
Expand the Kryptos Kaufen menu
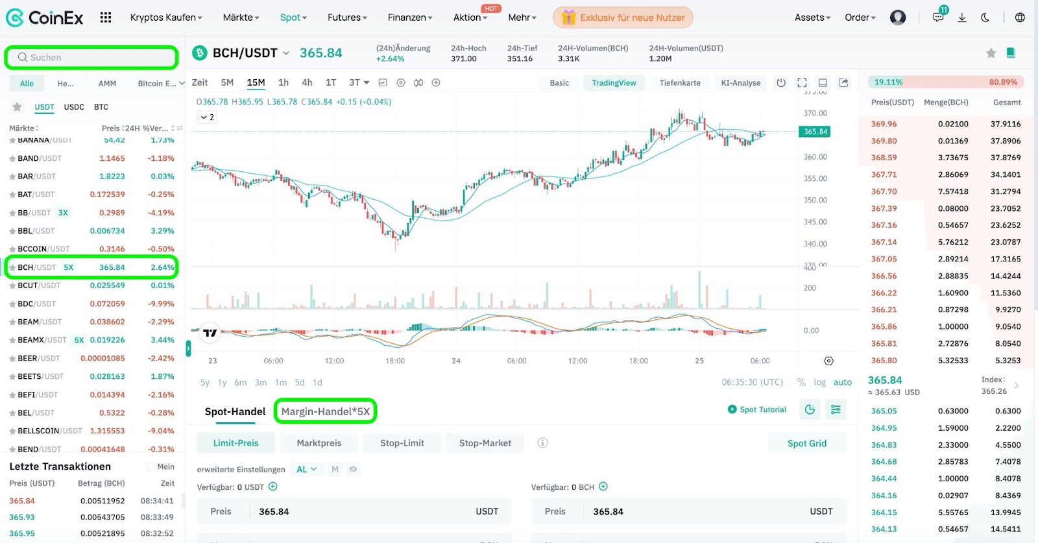tap(166, 18)
